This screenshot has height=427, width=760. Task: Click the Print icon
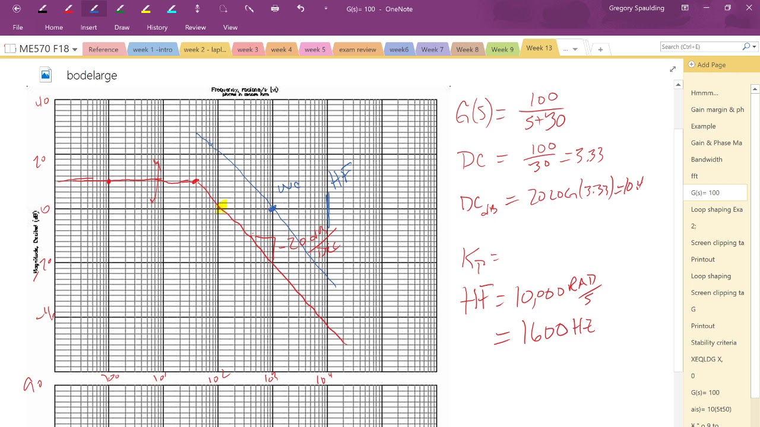click(x=275, y=9)
